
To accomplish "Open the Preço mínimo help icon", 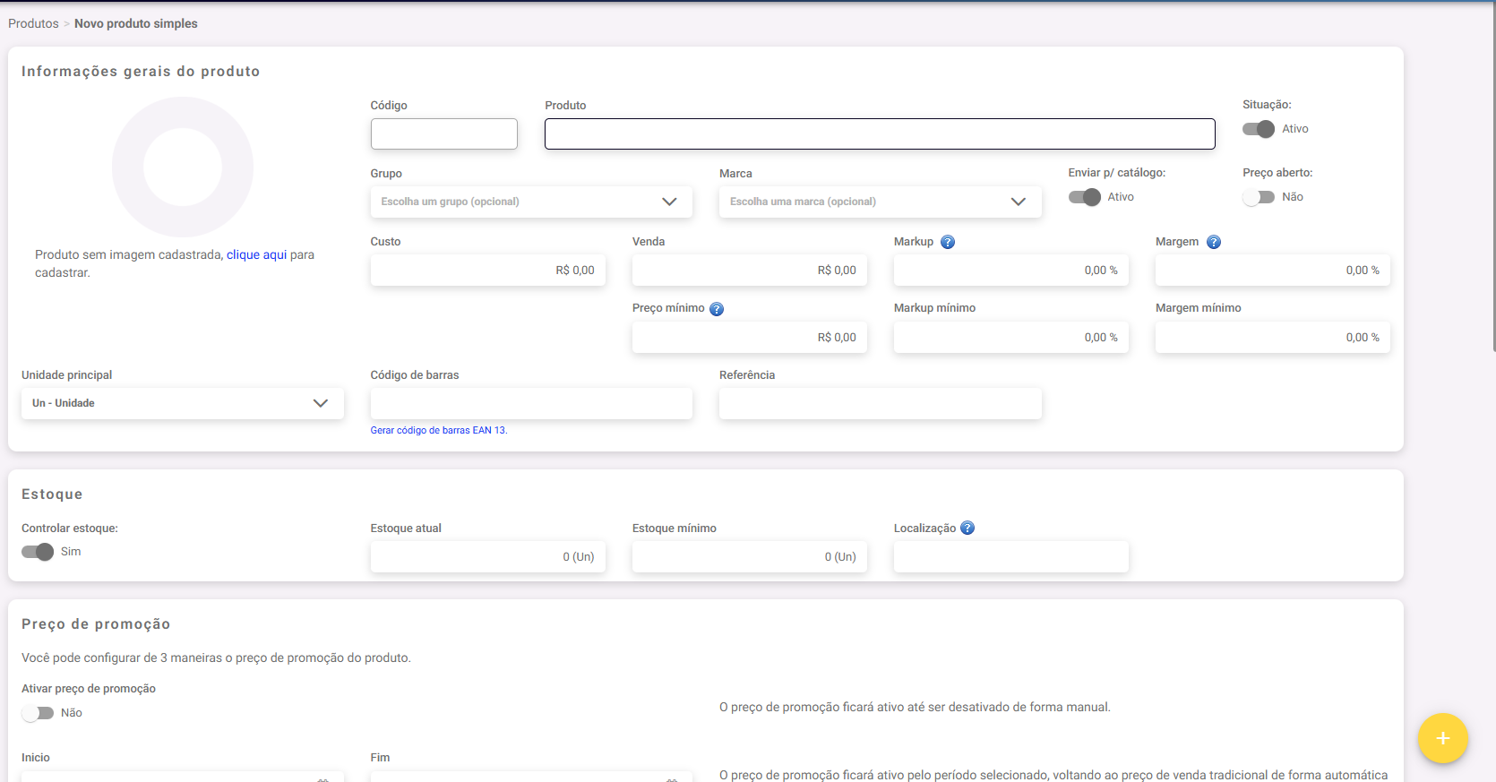I will tap(717, 309).
